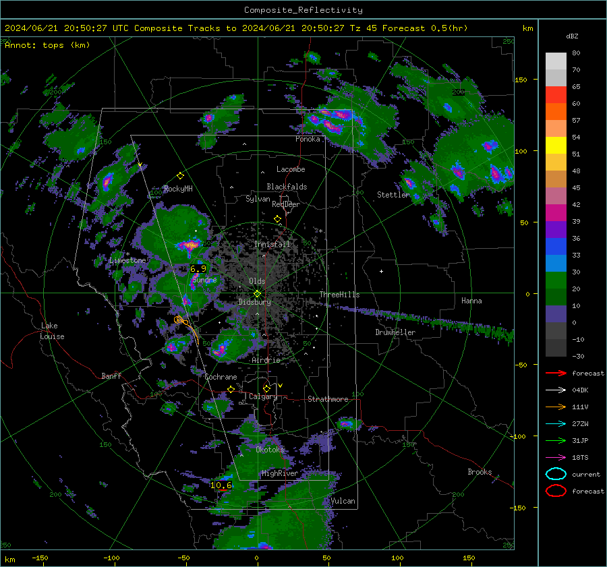Click the Lake Louise label

pyautogui.click(x=53, y=331)
